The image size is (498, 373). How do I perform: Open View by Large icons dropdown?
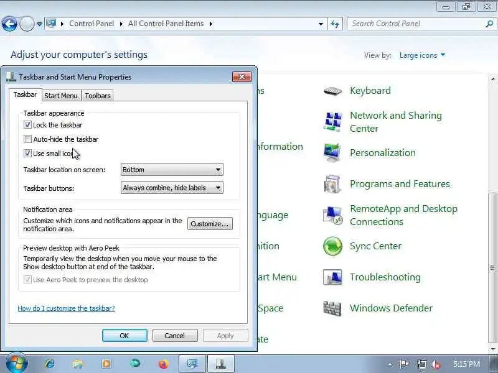click(422, 55)
